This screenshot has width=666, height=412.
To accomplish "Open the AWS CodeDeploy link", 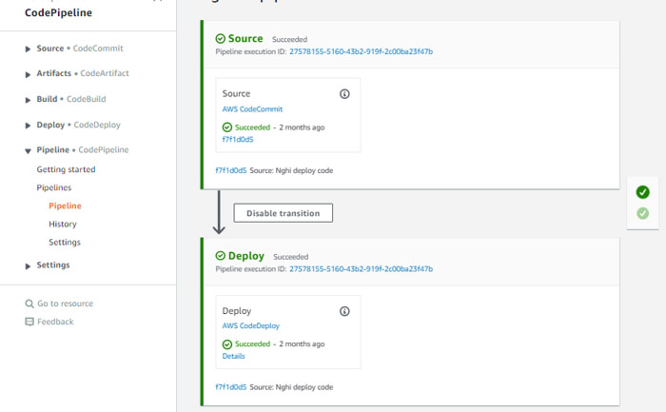I will pos(250,325).
